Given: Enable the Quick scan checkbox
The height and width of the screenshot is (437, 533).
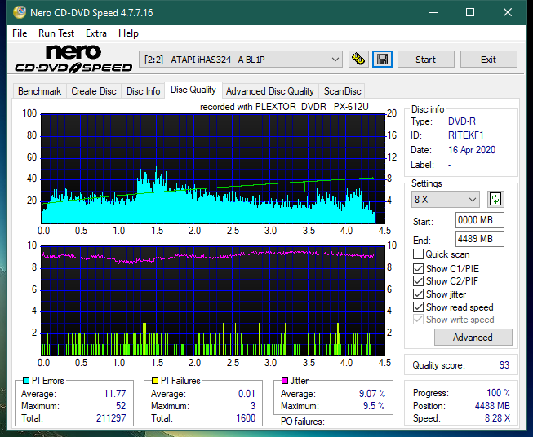Looking at the screenshot, I should click(x=418, y=254).
